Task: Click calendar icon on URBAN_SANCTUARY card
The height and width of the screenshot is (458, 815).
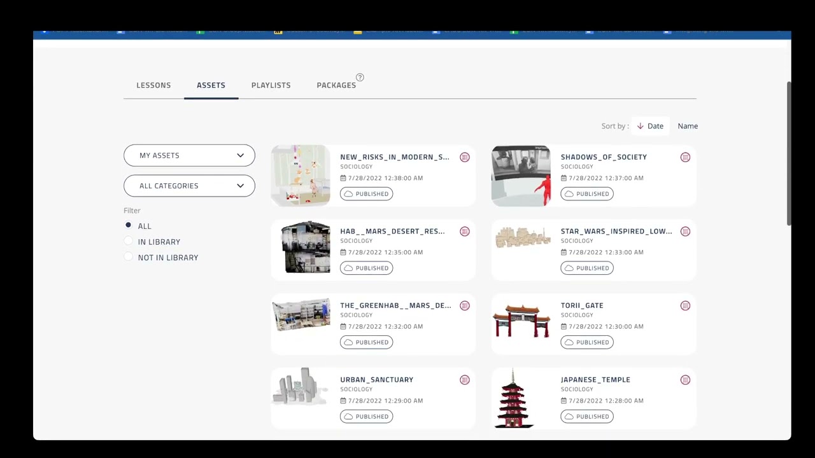Action: click(x=343, y=401)
